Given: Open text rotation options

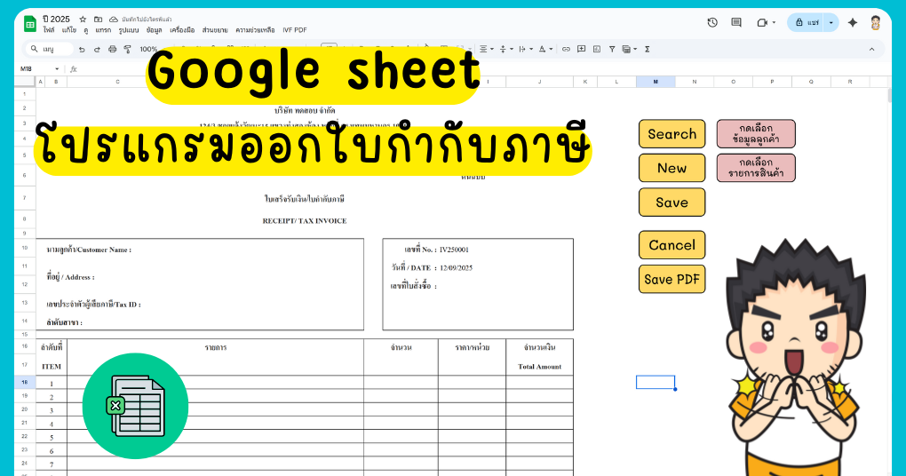Looking at the screenshot, I should pos(545,49).
